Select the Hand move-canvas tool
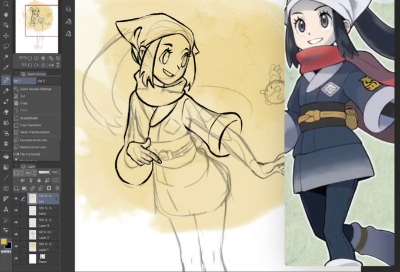Viewport: 400px width, 272px height. (6, 14)
